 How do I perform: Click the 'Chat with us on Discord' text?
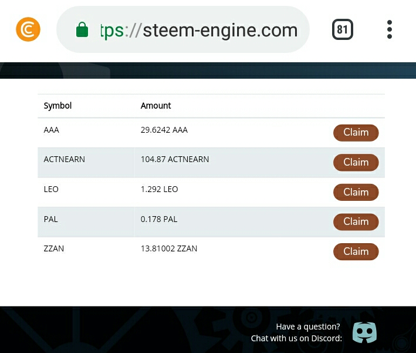[297, 338]
